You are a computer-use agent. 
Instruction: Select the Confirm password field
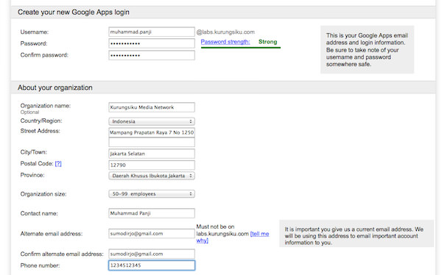[x=152, y=55]
